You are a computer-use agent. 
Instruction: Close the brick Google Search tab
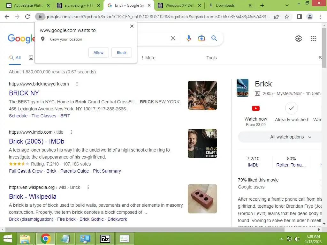[149, 6]
